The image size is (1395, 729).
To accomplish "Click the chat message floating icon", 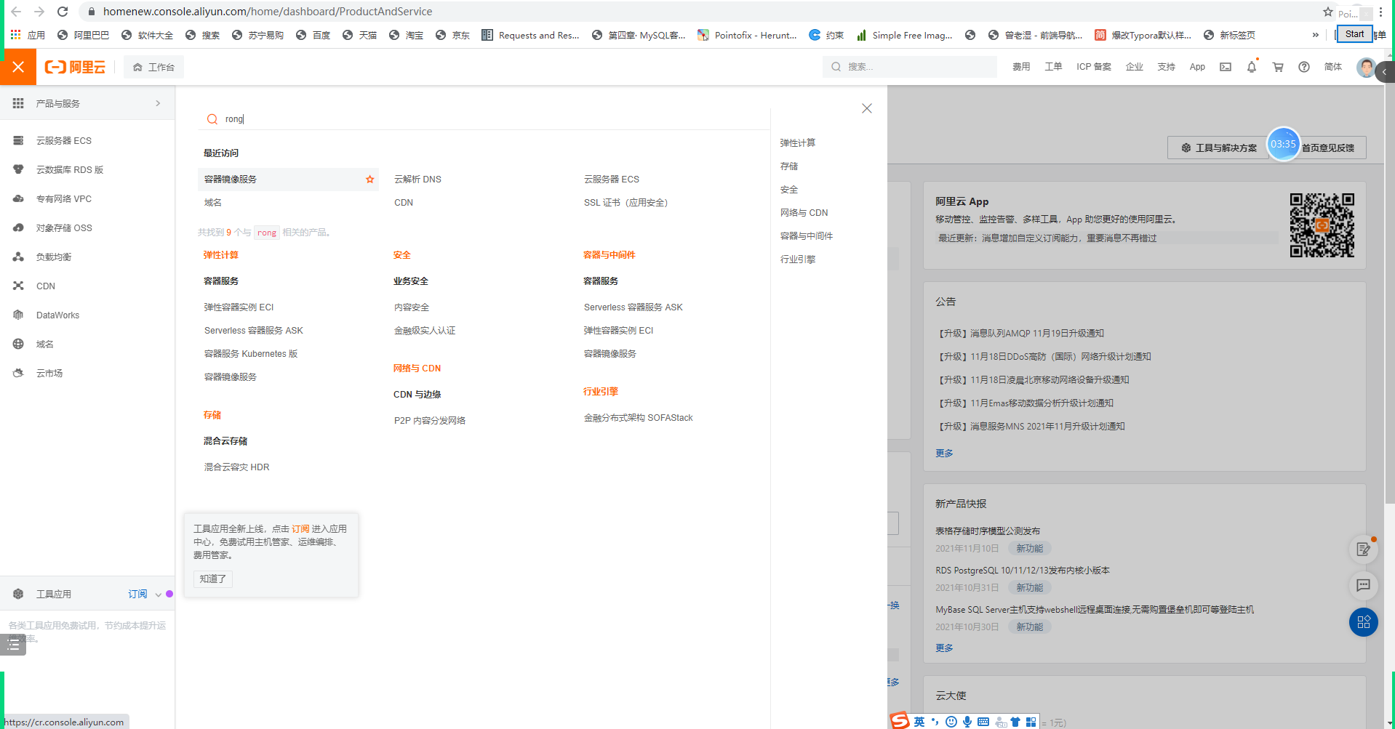I will pos(1364,585).
